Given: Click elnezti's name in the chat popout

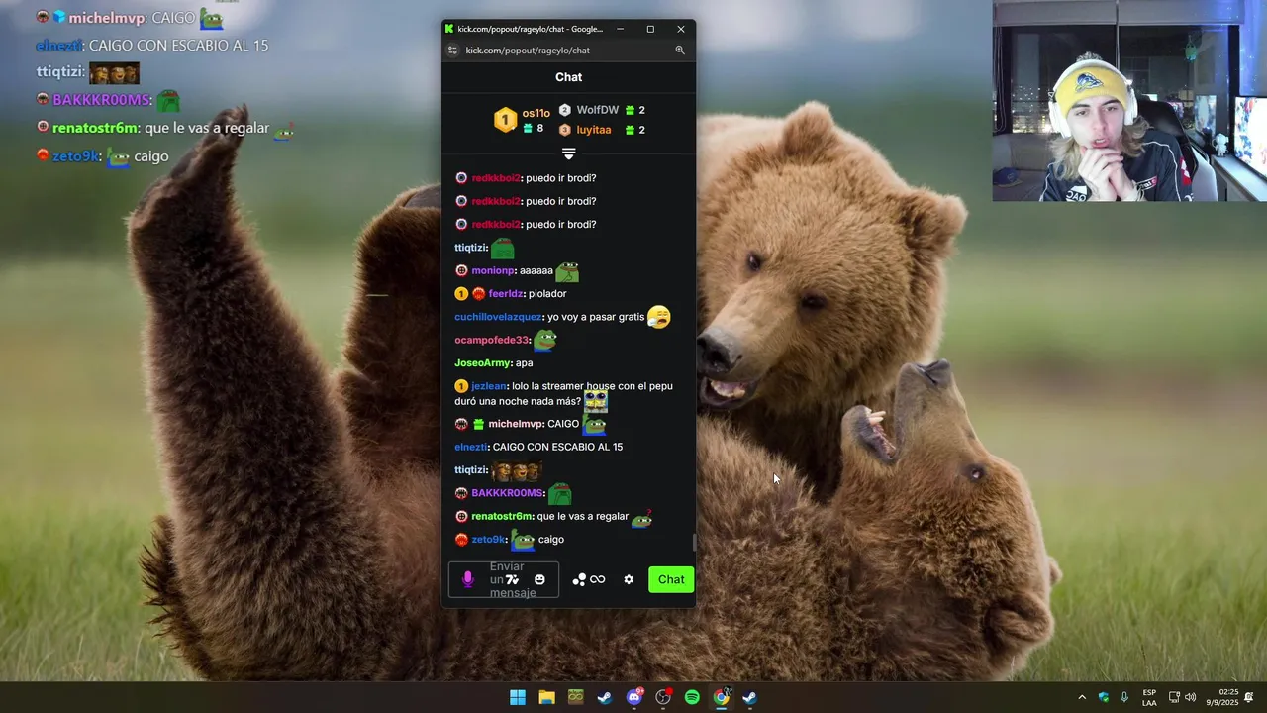Looking at the screenshot, I should (470, 447).
